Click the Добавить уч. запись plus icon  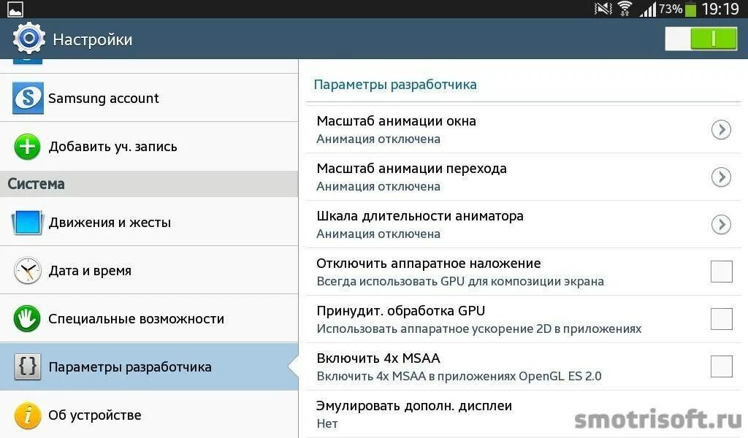pyautogui.click(x=26, y=146)
